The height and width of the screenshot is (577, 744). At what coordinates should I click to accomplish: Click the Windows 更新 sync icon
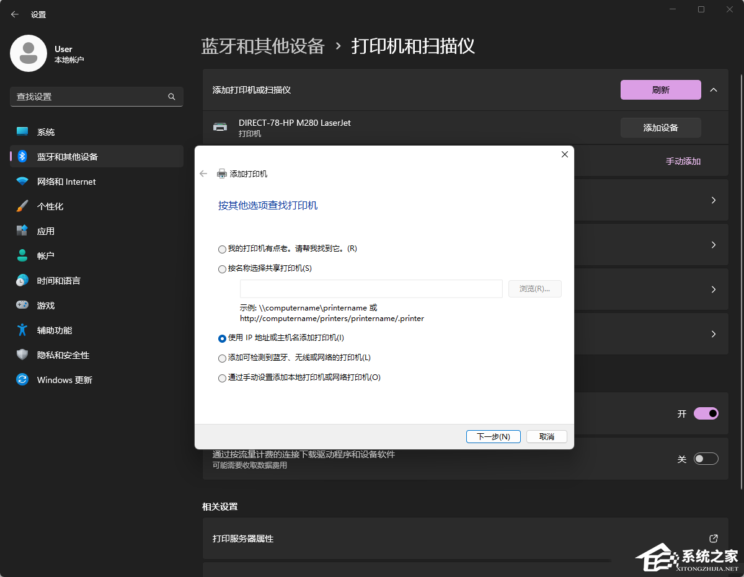coord(22,380)
